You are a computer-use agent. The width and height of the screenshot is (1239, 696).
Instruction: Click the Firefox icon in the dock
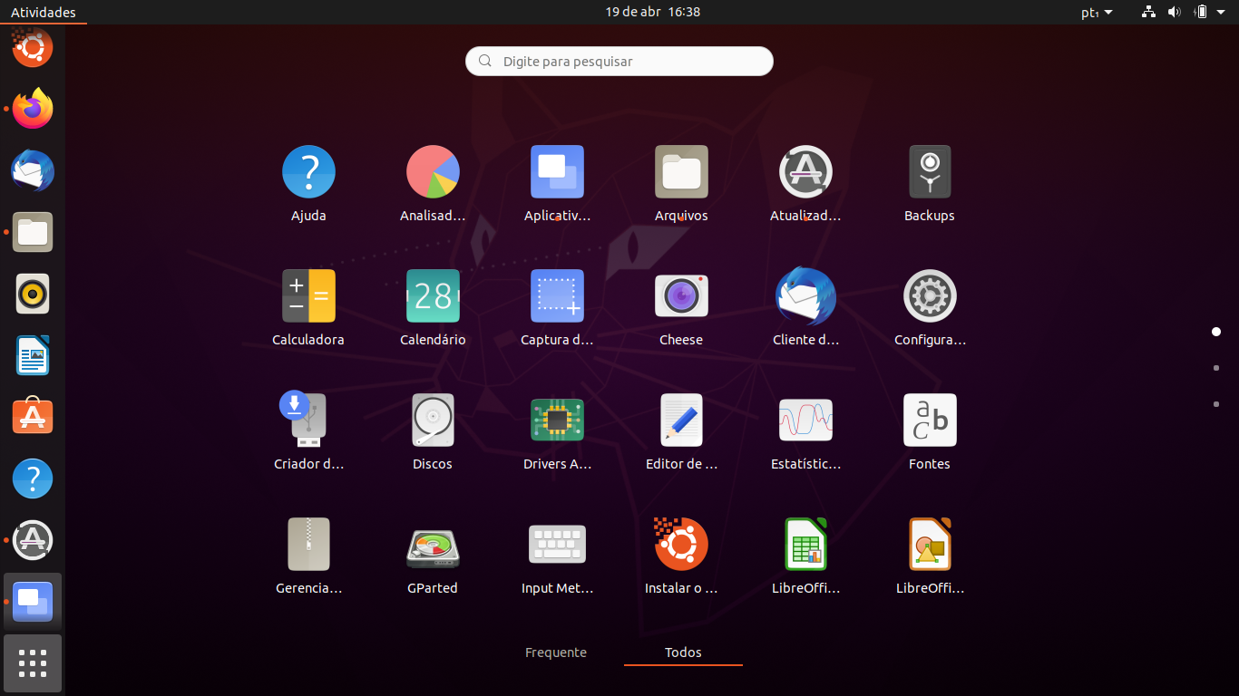(33, 109)
